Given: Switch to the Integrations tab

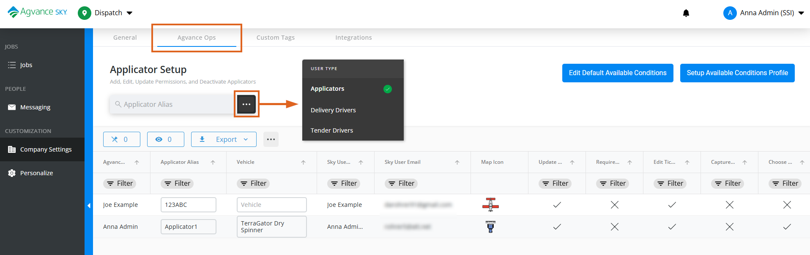Looking at the screenshot, I should pyautogui.click(x=353, y=38).
